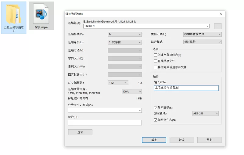Viewport: 244px width, 155px height.
Task: Open the 压缩等级 dropdown showing 0 - 仅存储
Action: point(125,42)
